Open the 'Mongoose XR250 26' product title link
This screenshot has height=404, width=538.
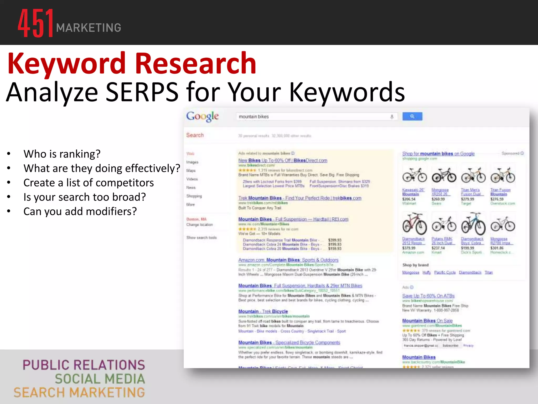[x=441, y=192]
